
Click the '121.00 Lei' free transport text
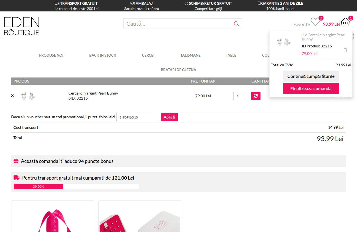tap(123, 178)
